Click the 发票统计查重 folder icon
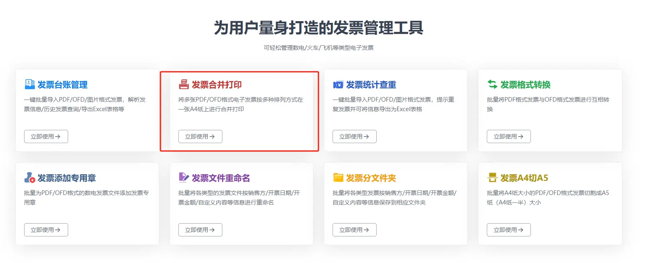The height and width of the screenshot is (263, 651). pos(338,85)
